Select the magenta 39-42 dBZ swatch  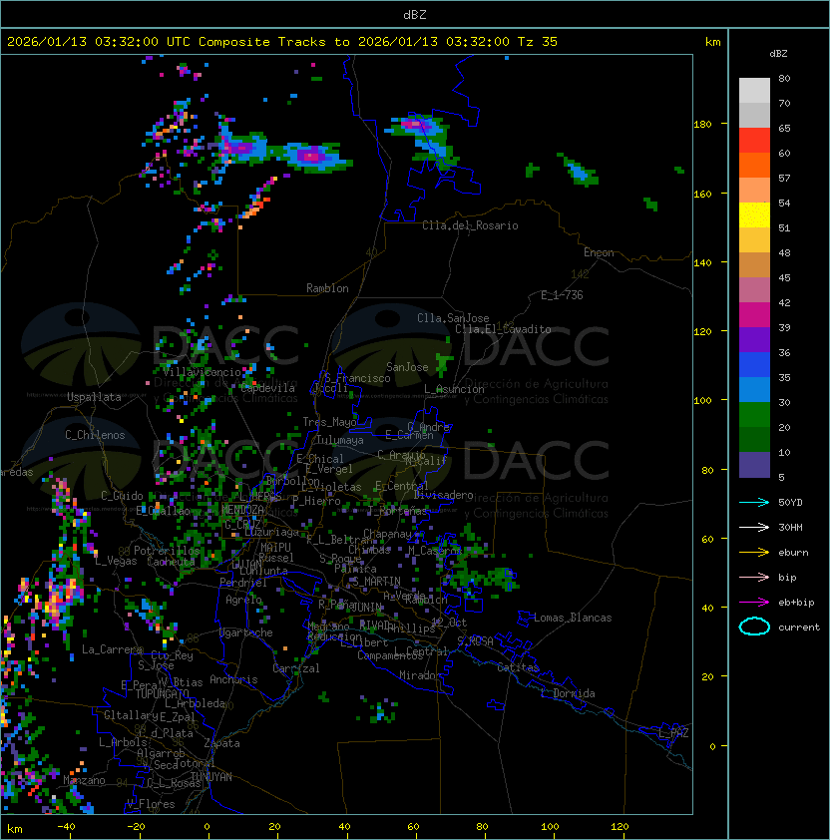click(x=754, y=315)
